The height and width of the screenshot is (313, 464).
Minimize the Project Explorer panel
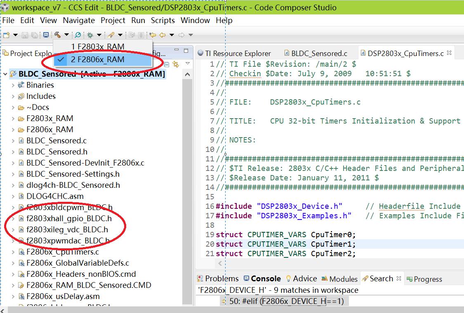tap(177, 50)
